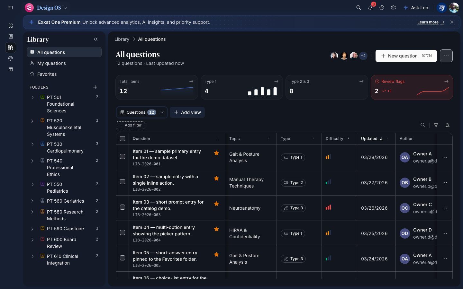Check the Item 01 row checkbox

pyautogui.click(x=123, y=156)
